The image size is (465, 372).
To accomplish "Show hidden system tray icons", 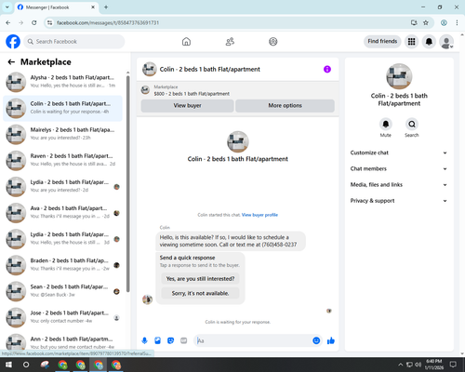I will 401,365.
